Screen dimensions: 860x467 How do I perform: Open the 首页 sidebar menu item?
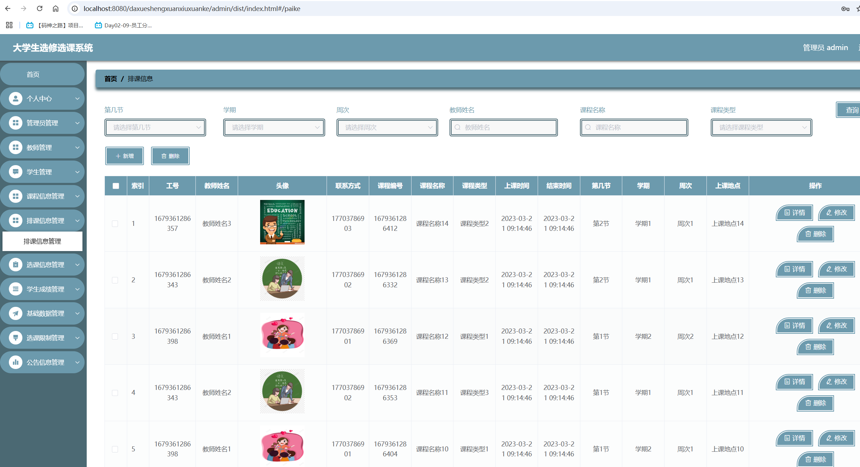coord(33,74)
